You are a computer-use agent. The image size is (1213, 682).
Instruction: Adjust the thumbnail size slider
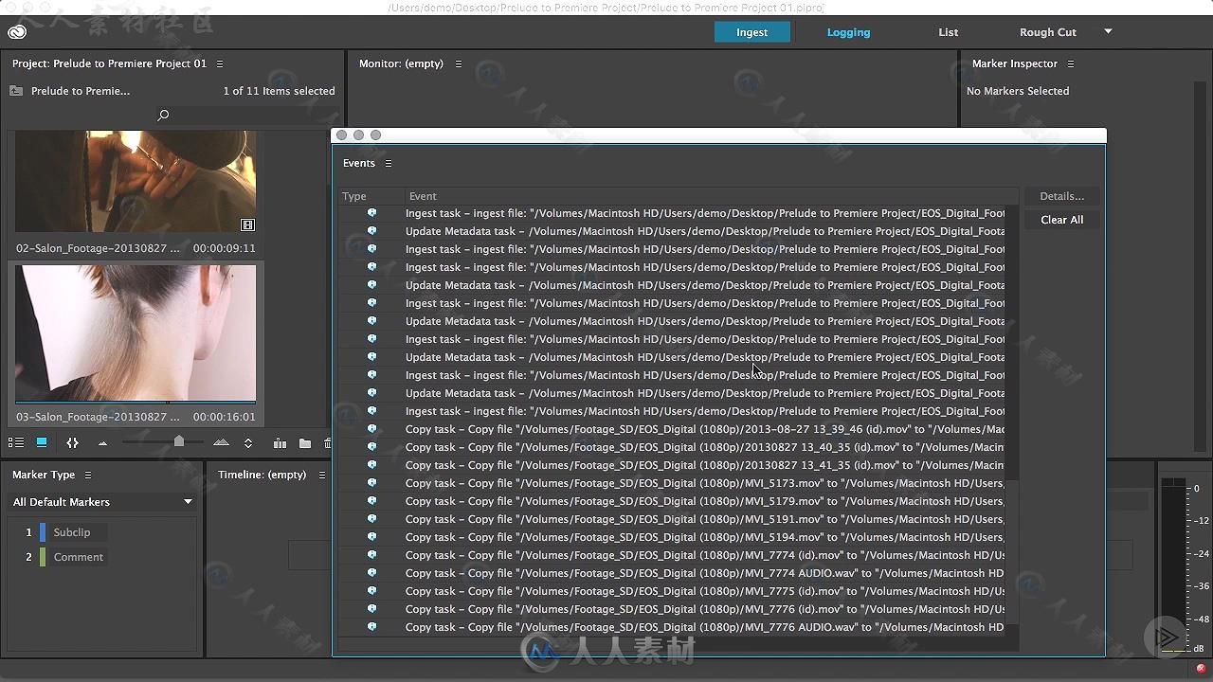coord(179,441)
